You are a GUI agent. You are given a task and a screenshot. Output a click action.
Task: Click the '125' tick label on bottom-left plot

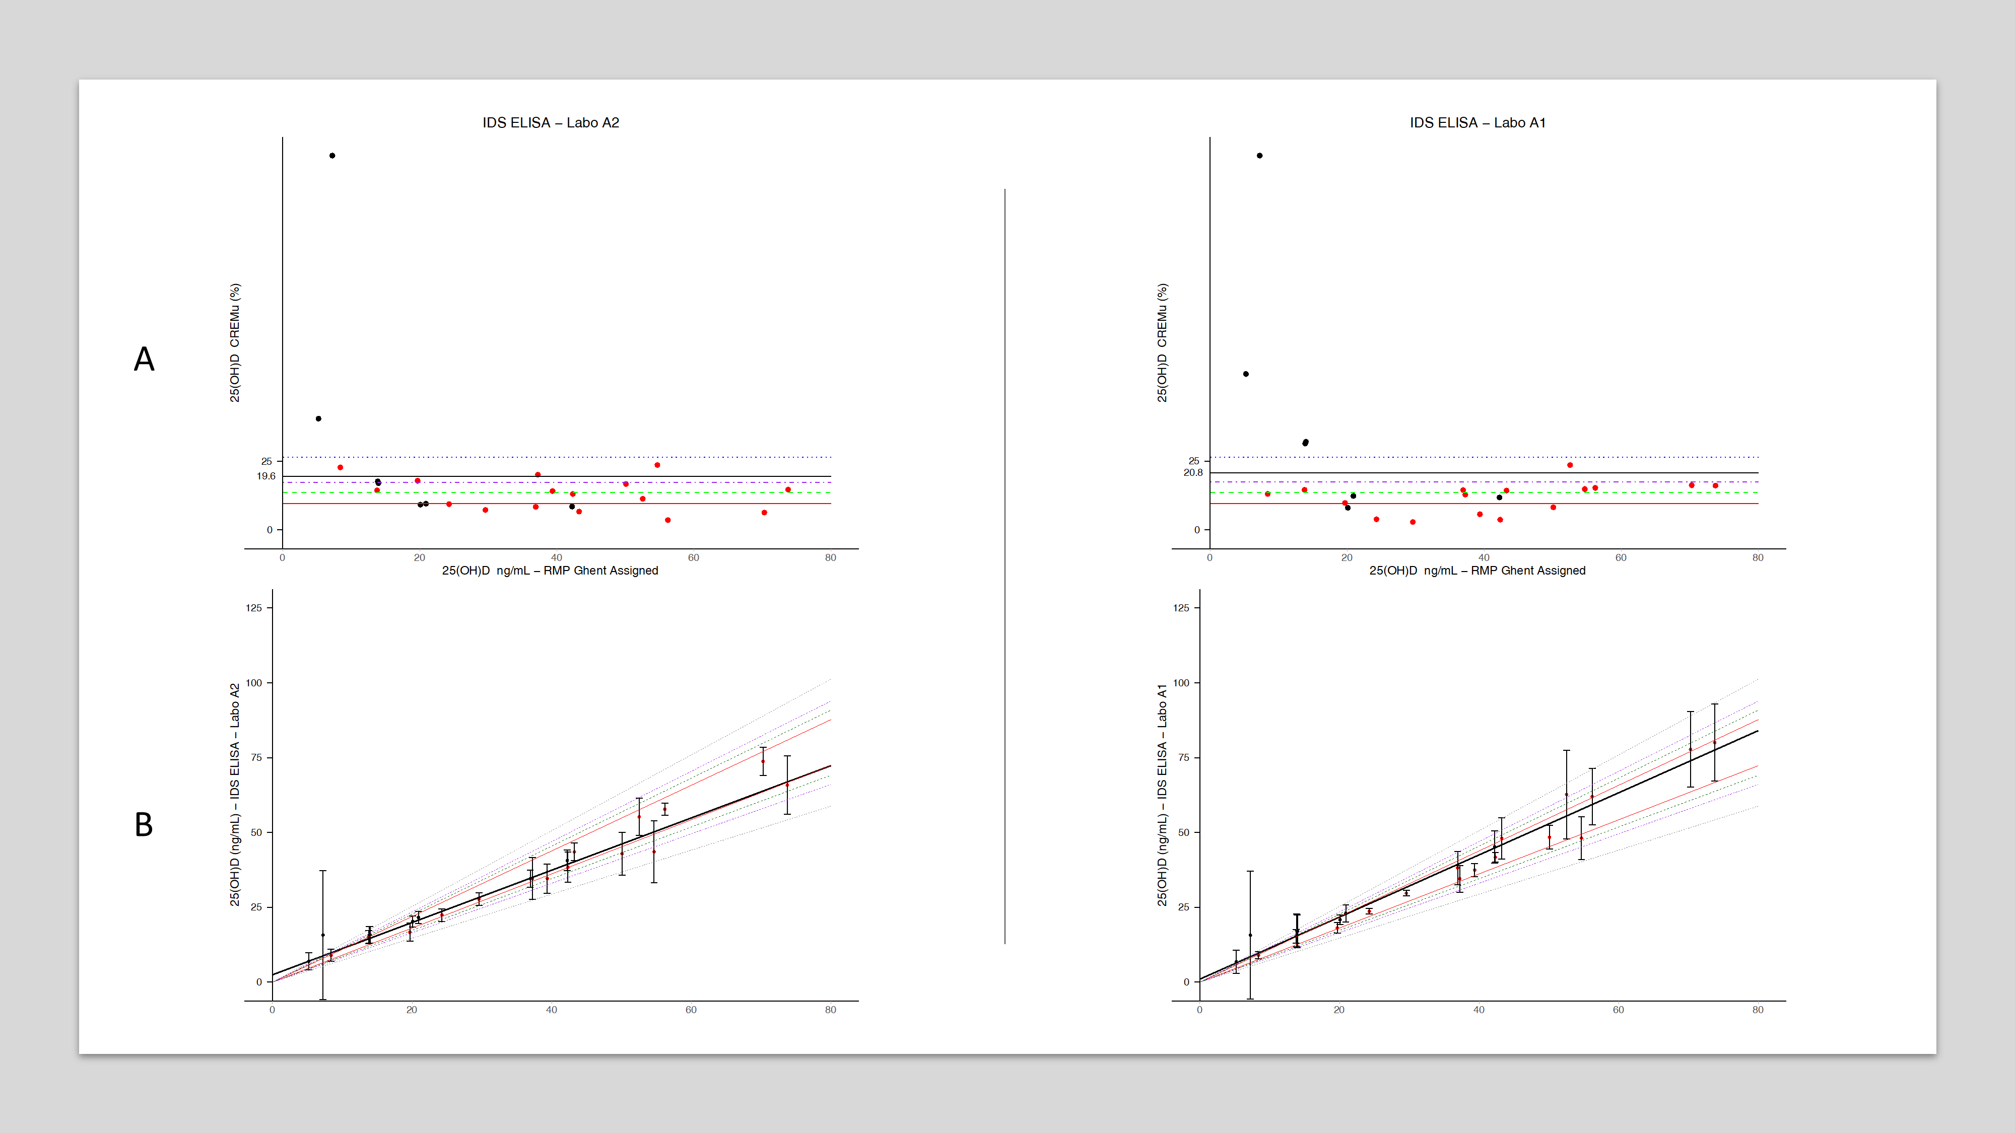253,608
